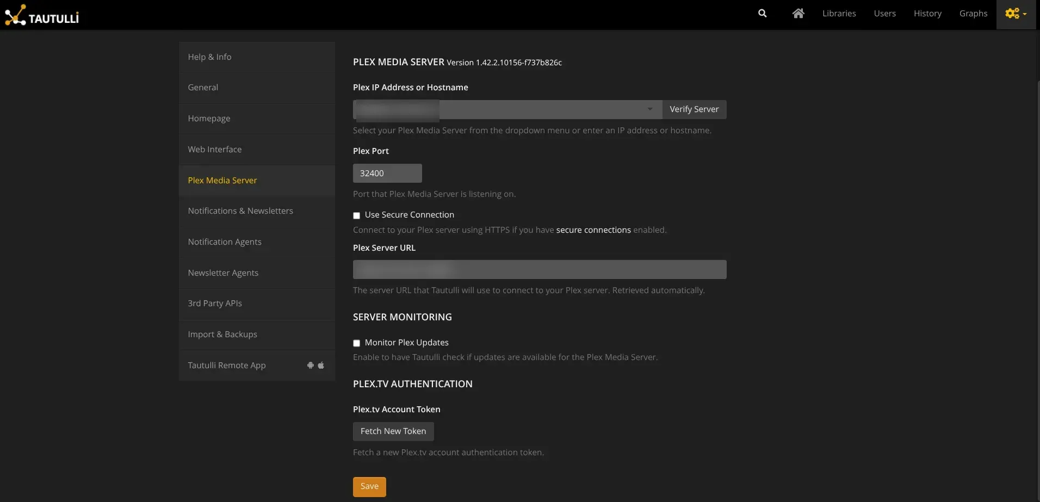Click the Plex Port input field

point(387,173)
